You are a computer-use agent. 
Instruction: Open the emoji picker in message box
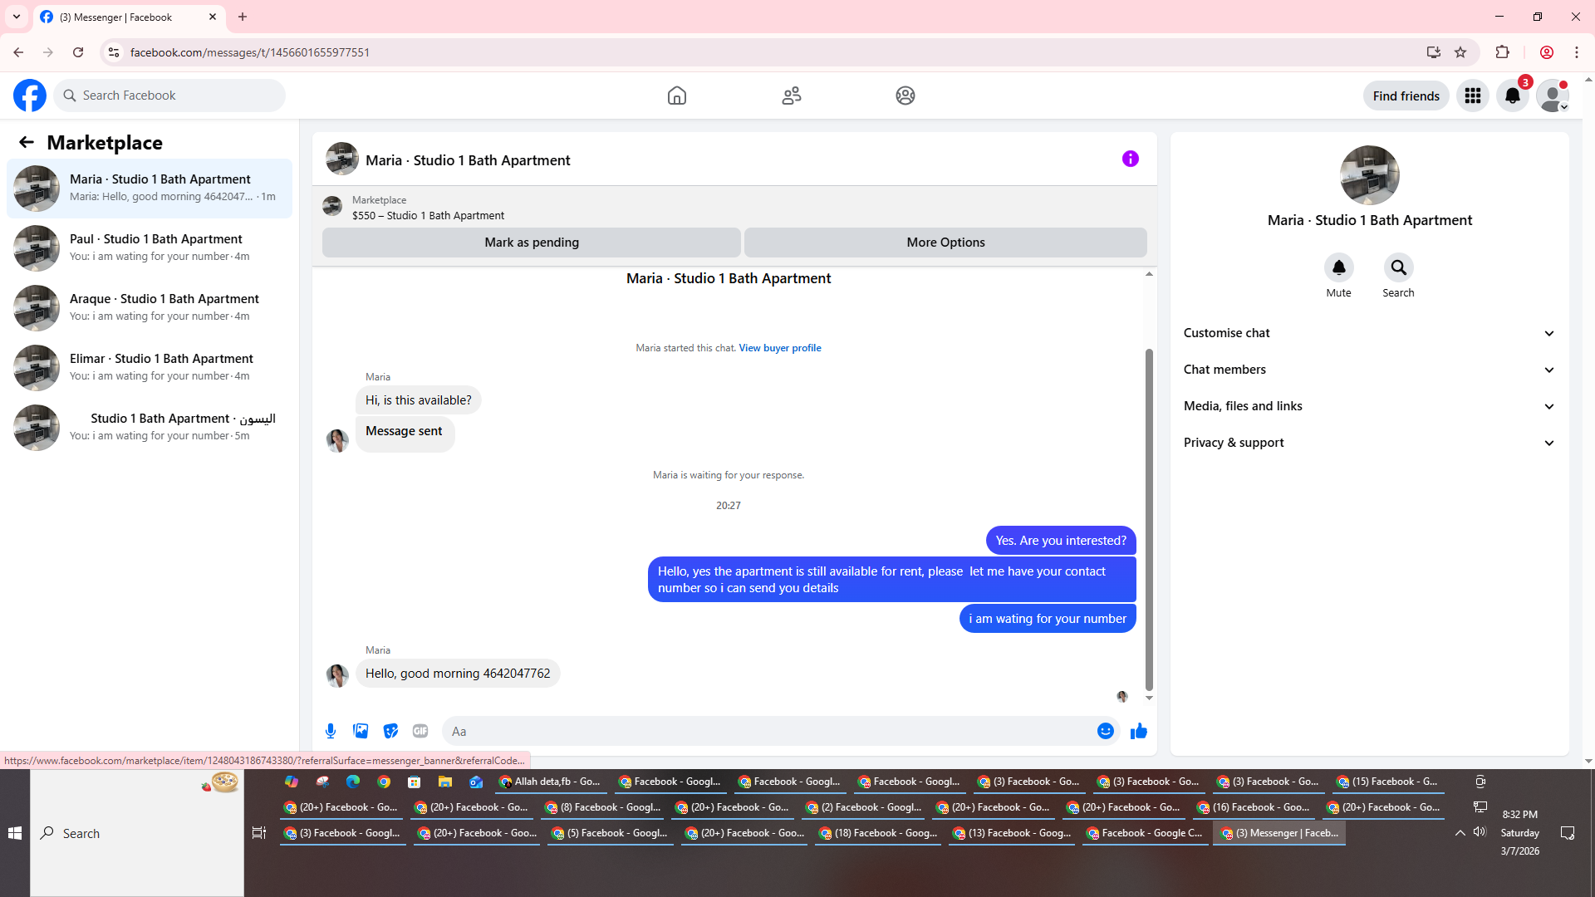pos(1106,731)
